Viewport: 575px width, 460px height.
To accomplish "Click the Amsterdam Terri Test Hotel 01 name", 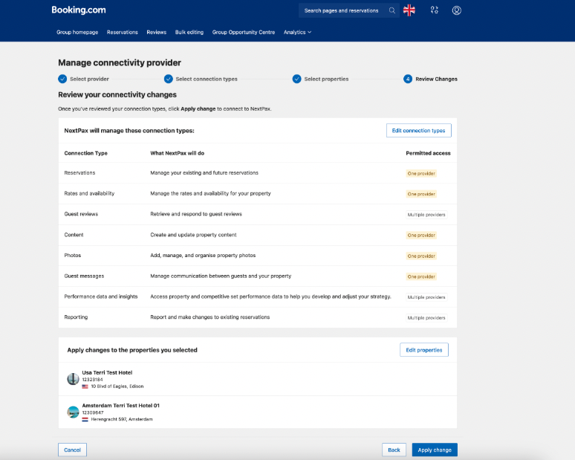I will pyautogui.click(x=120, y=405).
